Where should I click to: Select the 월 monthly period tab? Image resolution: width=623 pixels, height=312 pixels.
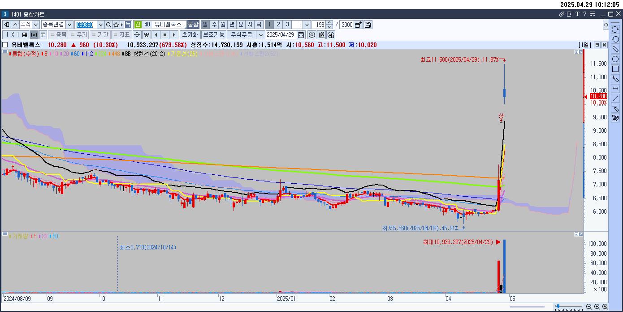pos(223,25)
